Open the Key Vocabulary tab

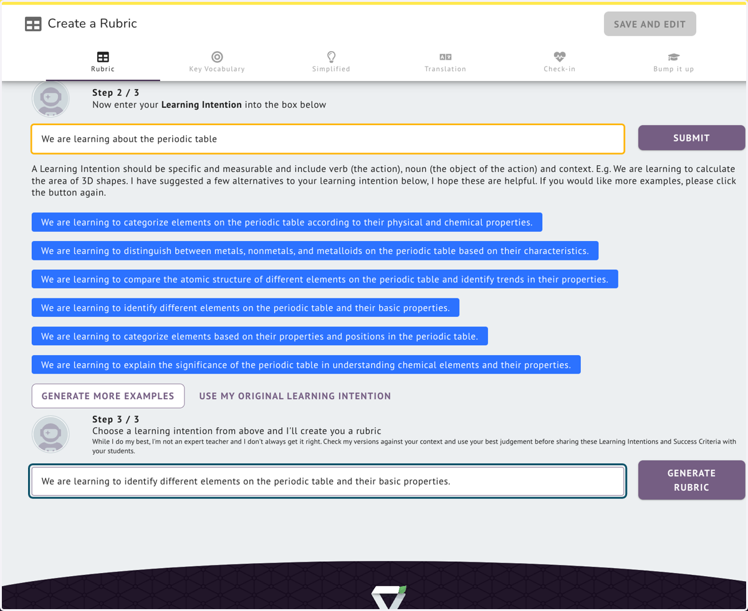217,62
